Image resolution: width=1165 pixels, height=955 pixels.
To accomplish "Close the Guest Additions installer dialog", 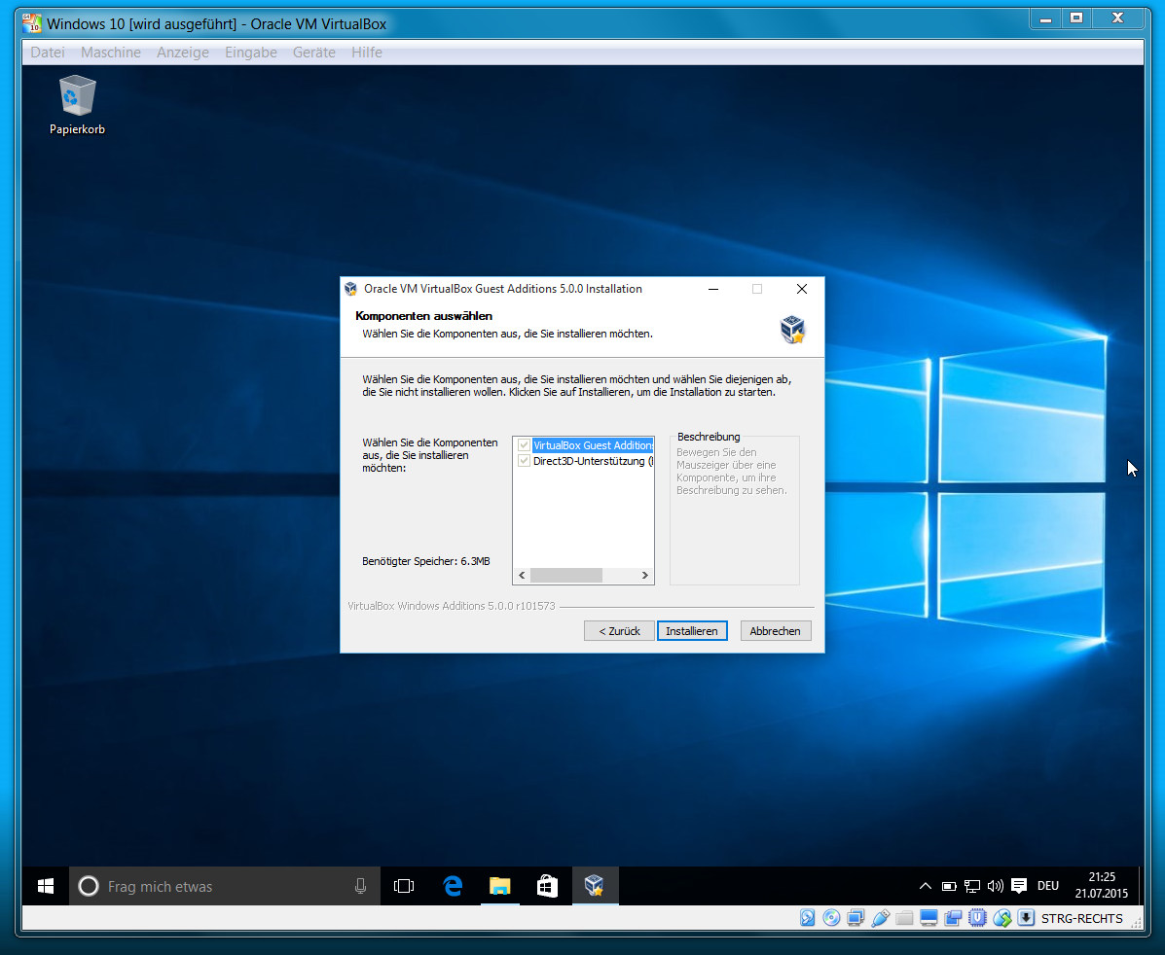I will [802, 289].
